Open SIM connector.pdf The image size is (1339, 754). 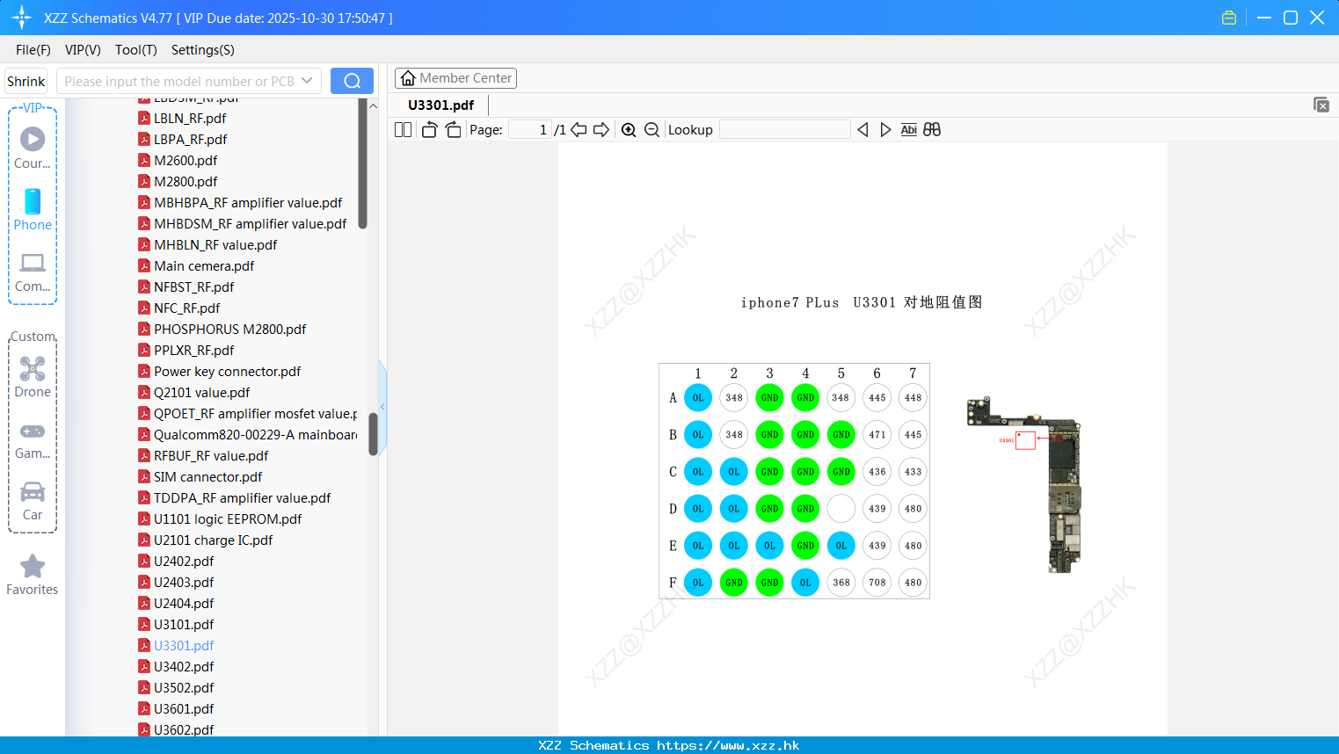point(200,476)
